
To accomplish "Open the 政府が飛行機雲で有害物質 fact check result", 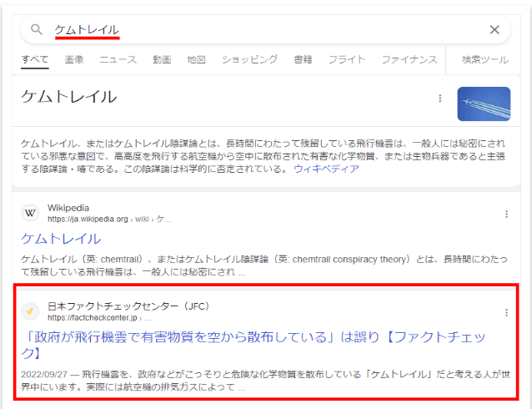I will [x=253, y=345].
